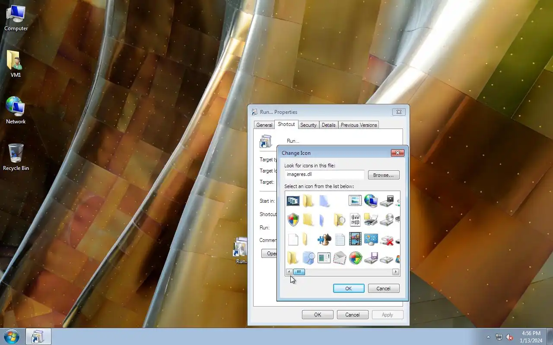Select the film strip video icon
The image size is (553, 345).
click(x=355, y=239)
